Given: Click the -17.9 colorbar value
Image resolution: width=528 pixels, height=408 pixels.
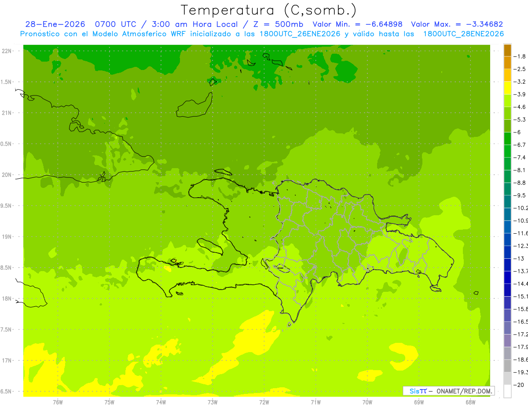Looking at the screenshot, I should point(521,347).
